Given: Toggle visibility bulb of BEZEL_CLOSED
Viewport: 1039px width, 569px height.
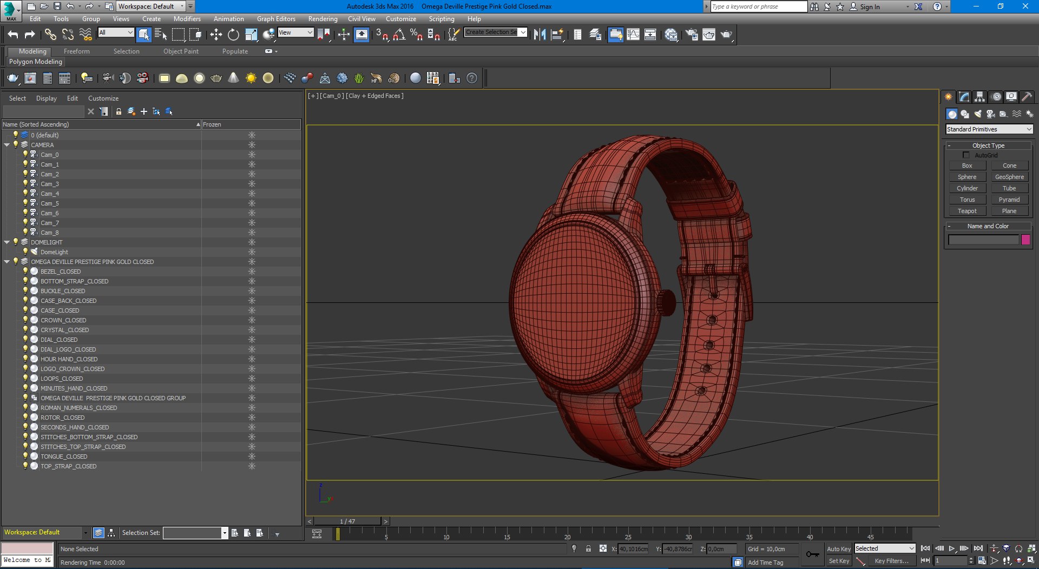Looking at the screenshot, I should pyautogui.click(x=25, y=271).
